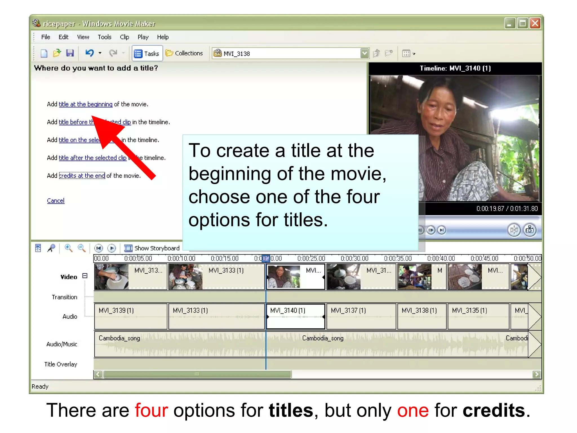This screenshot has height=433, width=577.
Task: Select MVI_3138 (1) audio clip
Action: (422, 316)
